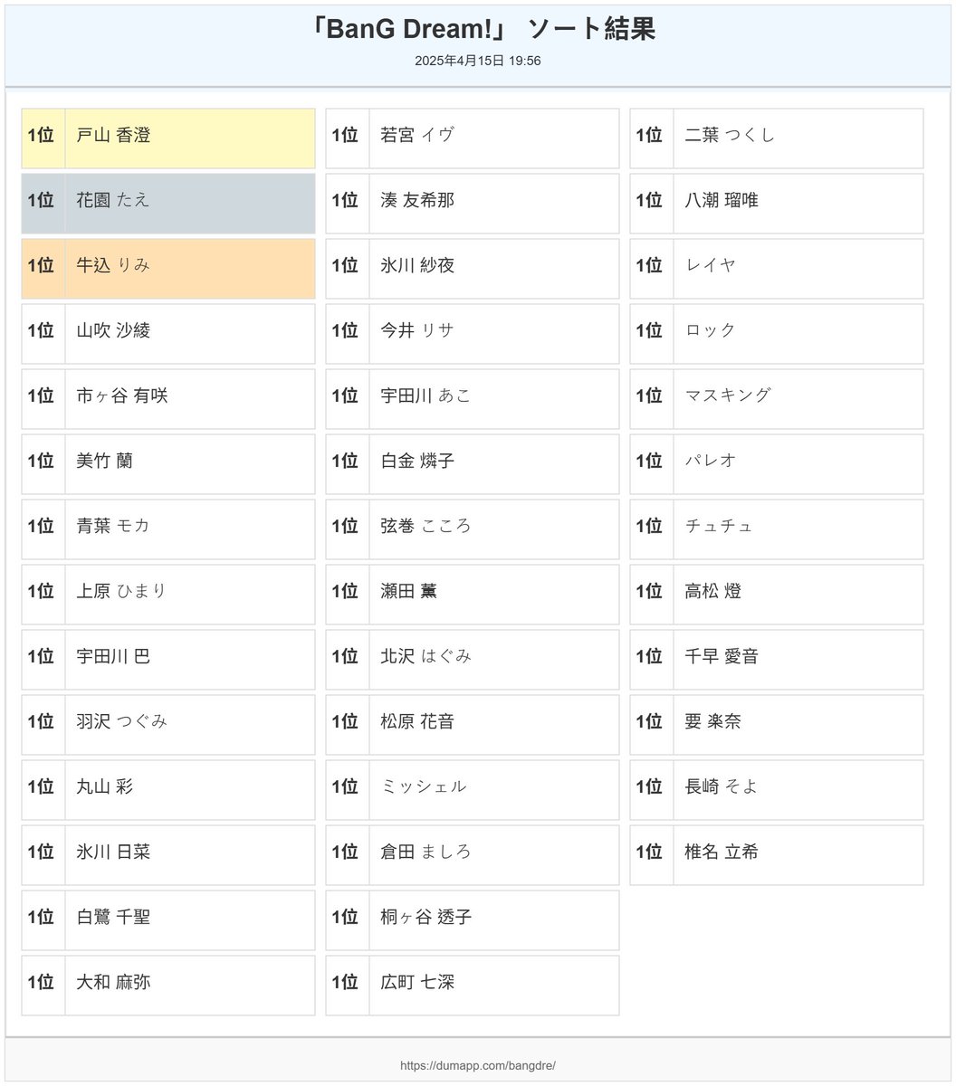This screenshot has width=956, height=1086.
Task: Open the dumapp.com/bangdre URL in the footer
Action: point(478,1065)
